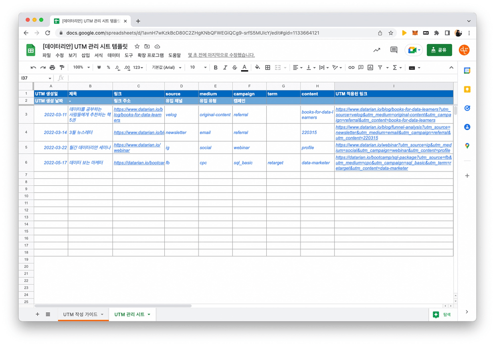Click the green 공유 share button
Viewport: 495px width, 346px height.
[x=439, y=50]
